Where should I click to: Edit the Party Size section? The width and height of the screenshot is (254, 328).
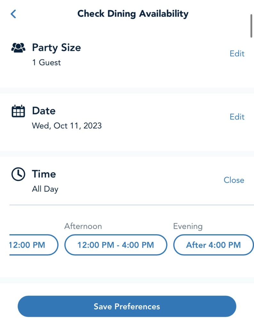[x=237, y=53]
